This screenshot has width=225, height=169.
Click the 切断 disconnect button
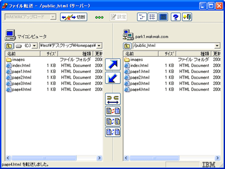point(74,17)
